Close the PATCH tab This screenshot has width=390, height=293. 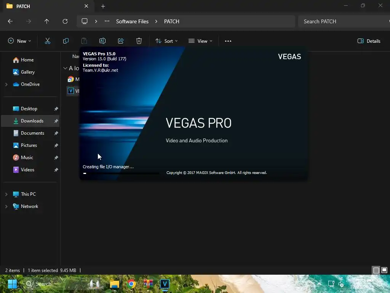[x=86, y=6]
